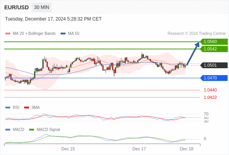Toggle the MA 50 legend entry
This screenshot has width=229, height=155.
pos(70,34)
